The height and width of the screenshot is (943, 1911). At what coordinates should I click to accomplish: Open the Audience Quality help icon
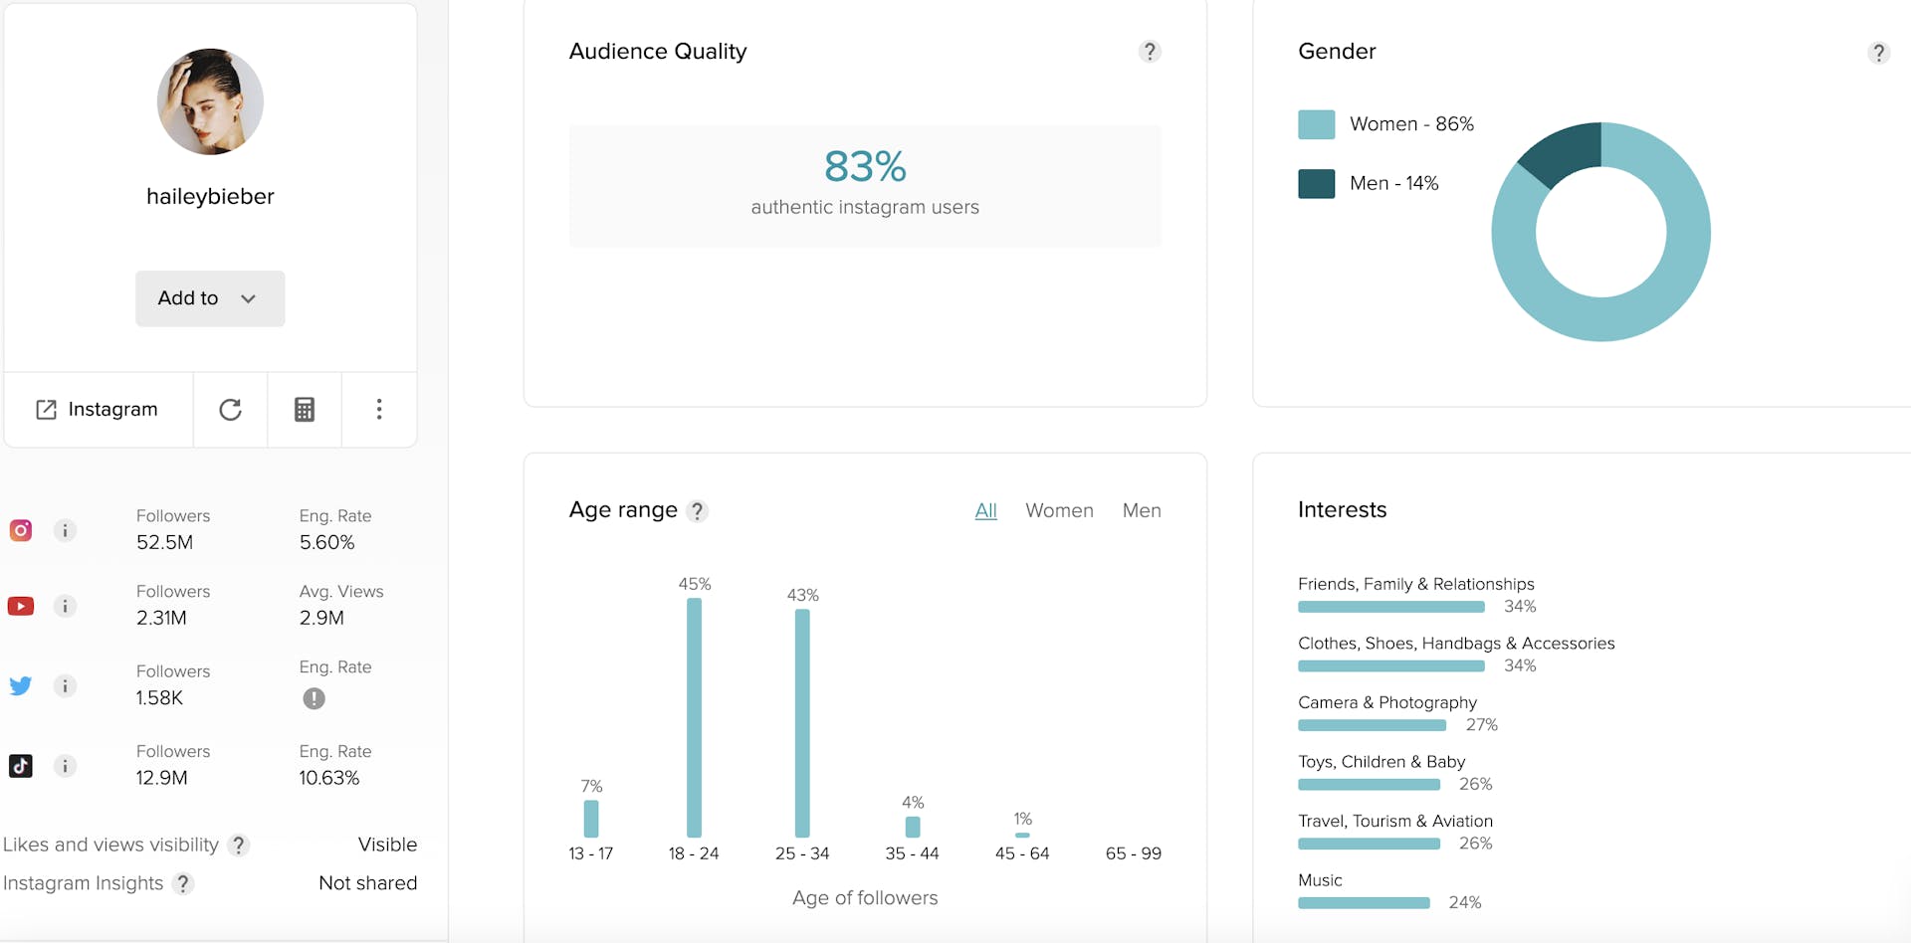coord(1150,51)
